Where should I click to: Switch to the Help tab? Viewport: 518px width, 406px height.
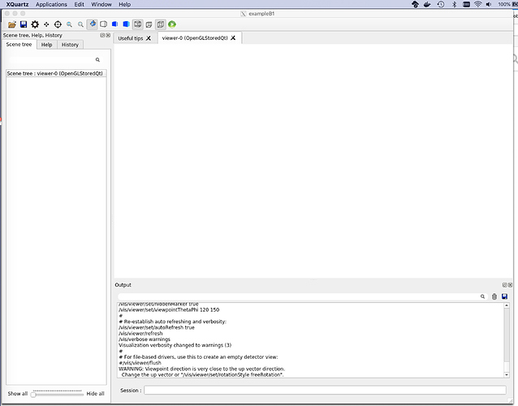(x=46, y=45)
